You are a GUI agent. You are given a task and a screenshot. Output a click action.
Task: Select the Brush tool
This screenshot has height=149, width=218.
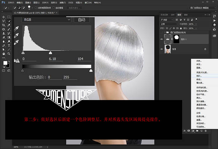coord(9,29)
